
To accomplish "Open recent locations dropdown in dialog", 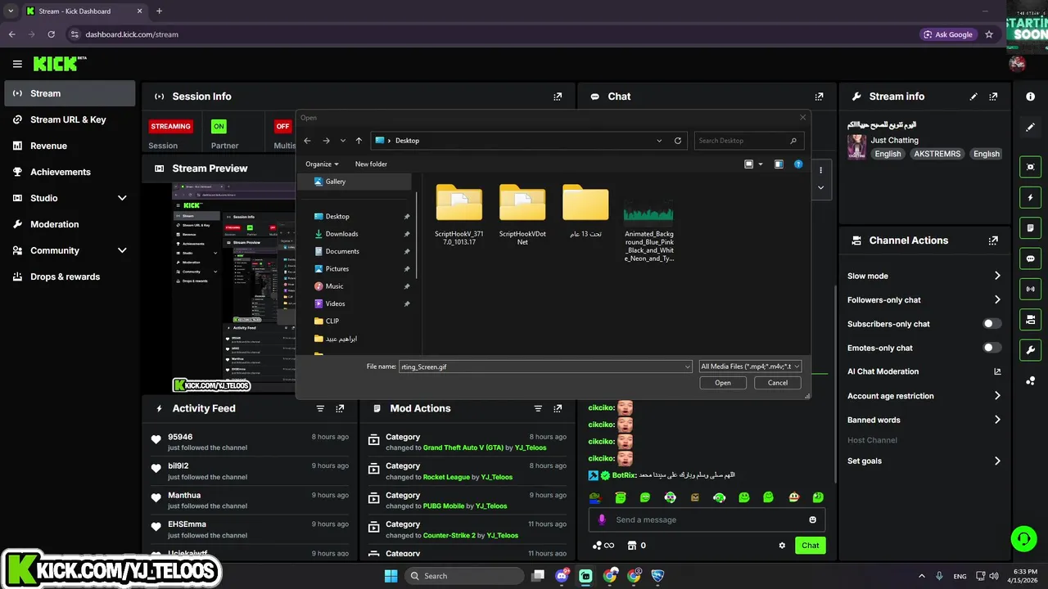I will (342, 141).
